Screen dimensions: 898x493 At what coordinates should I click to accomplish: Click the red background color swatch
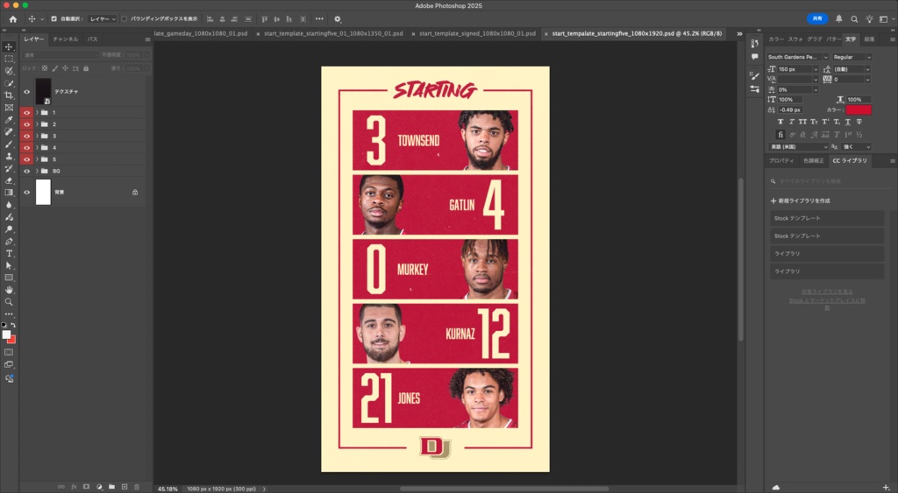click(x=11, y=340)
